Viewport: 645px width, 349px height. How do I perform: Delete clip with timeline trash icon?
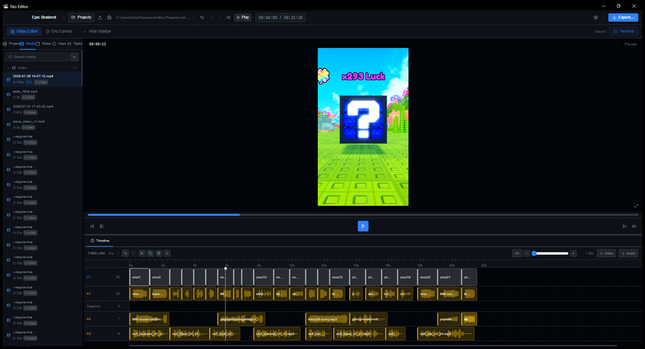(159, 253)
